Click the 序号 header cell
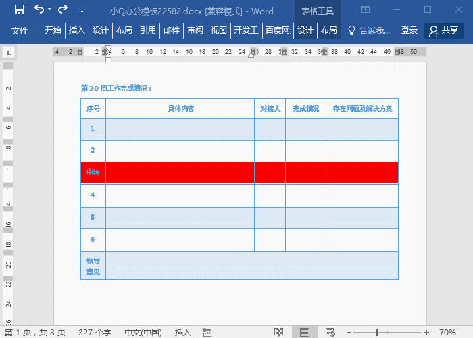 93,108
